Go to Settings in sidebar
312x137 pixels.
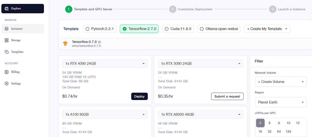pos(23,84)
